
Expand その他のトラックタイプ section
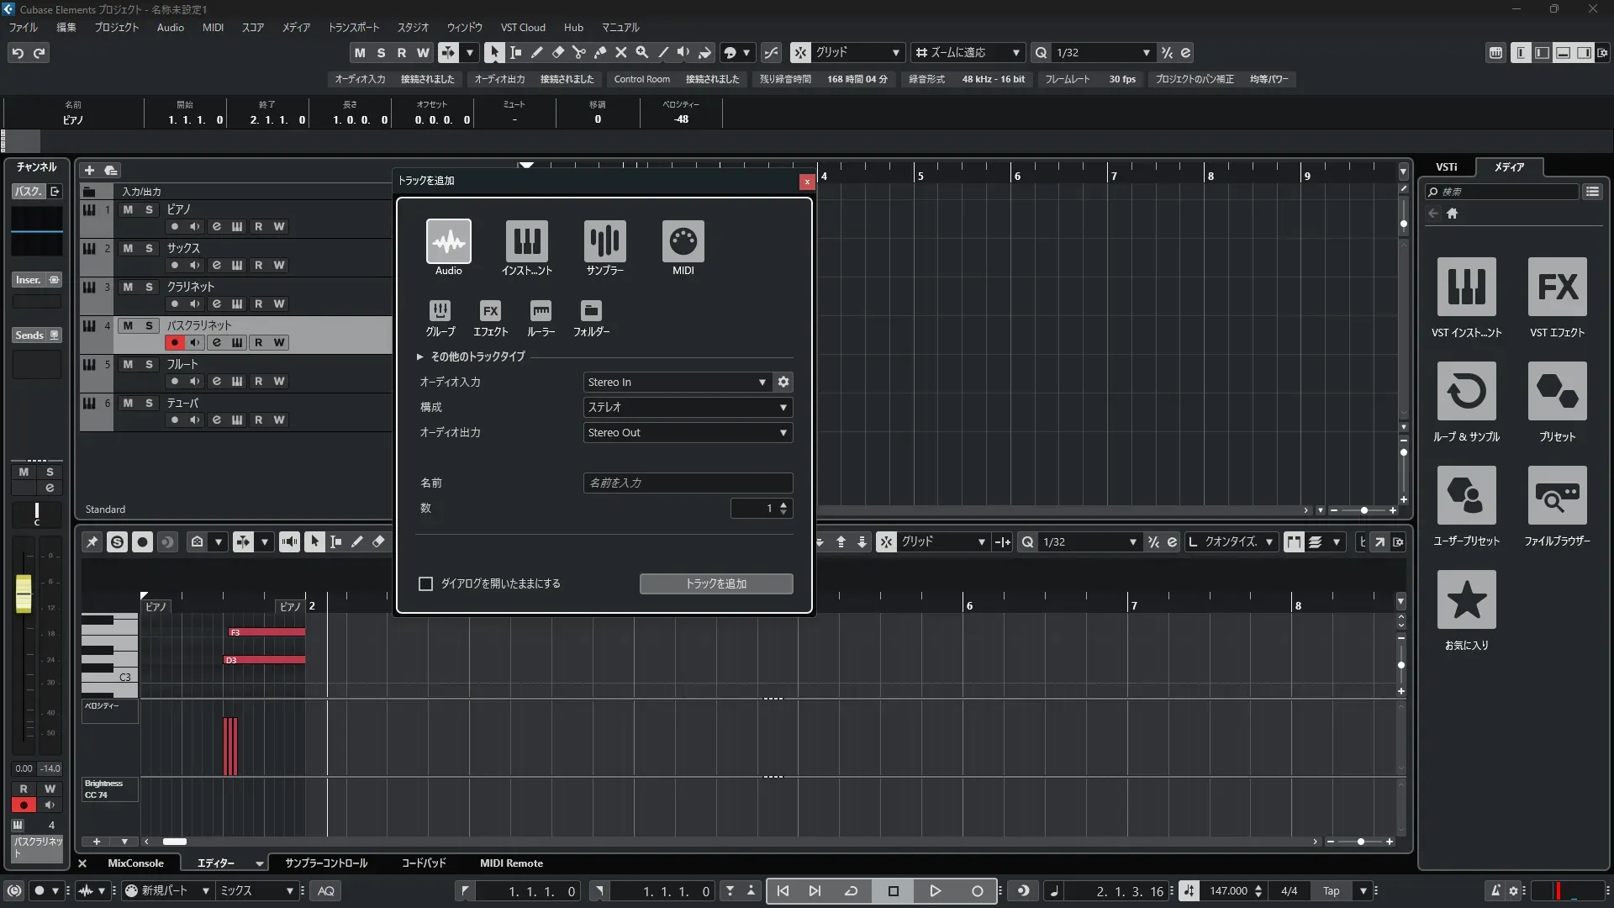420,356
